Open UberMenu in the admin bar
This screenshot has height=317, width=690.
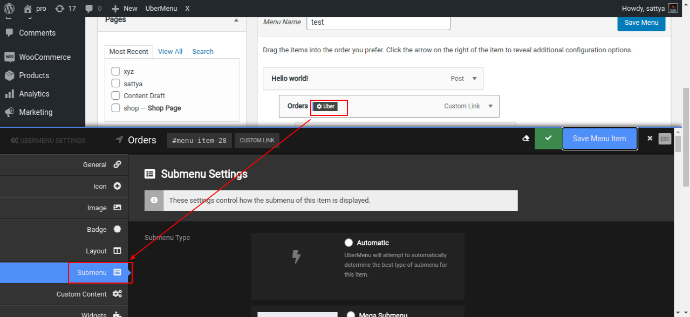(161, 8)
